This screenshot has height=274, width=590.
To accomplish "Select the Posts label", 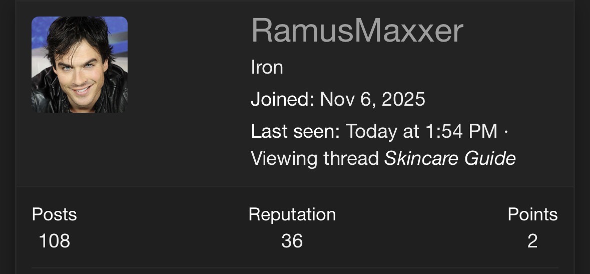I will pyautogui.click(x=54, y=214).
